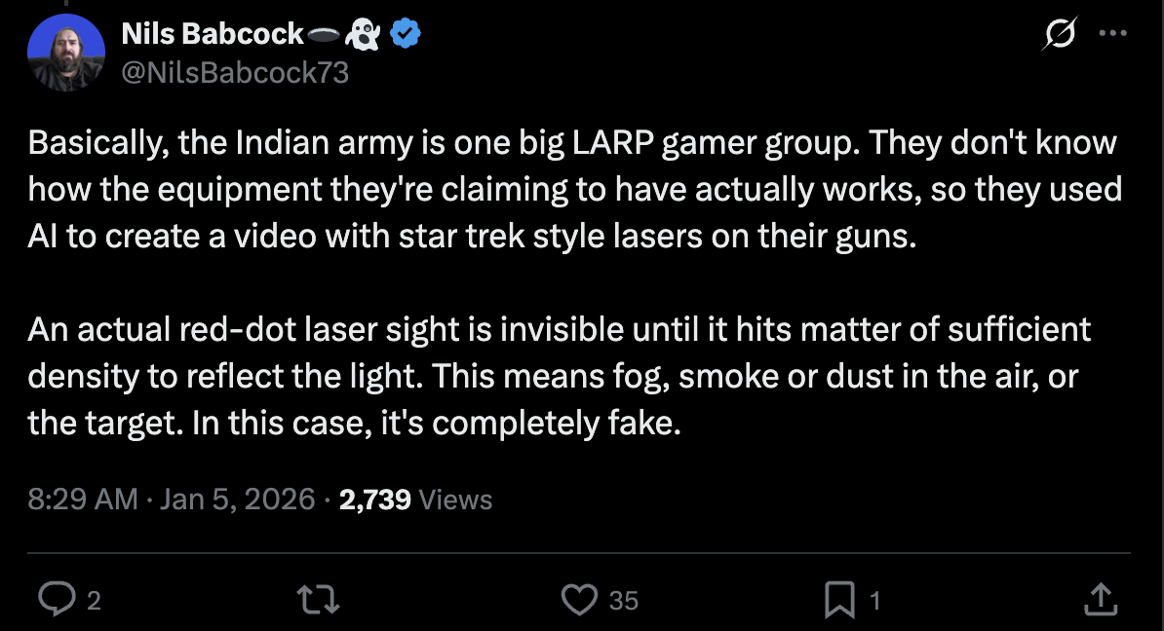This screenshot has width=1164, height=631.
Task: Click the display name Nils Babcock
Action: pyautogui.click(x=213, y=35)
